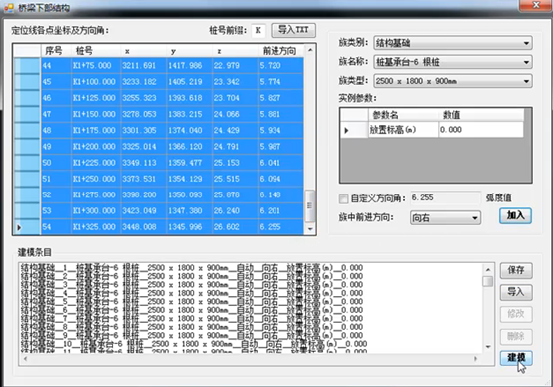Click the z column header
The image size is (553, 387).
tap(235, 51)
